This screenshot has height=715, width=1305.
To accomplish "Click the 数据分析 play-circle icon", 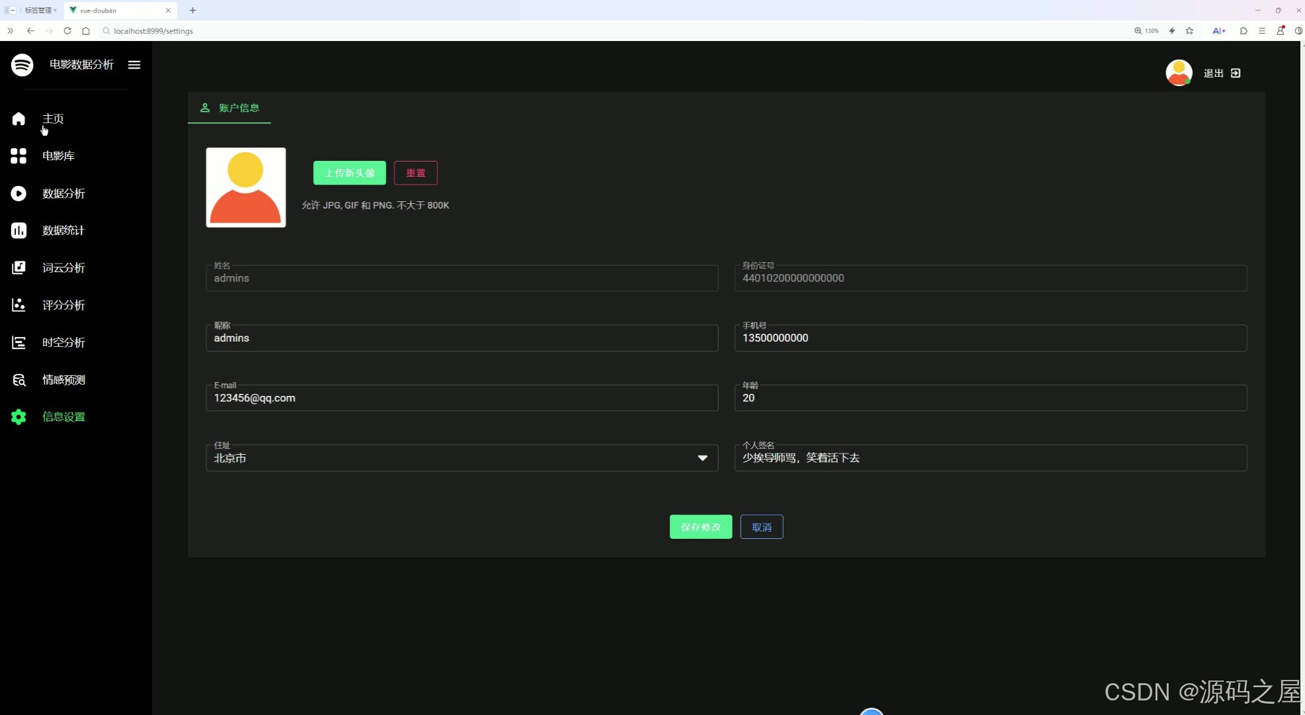I will (x=19, y=193).
